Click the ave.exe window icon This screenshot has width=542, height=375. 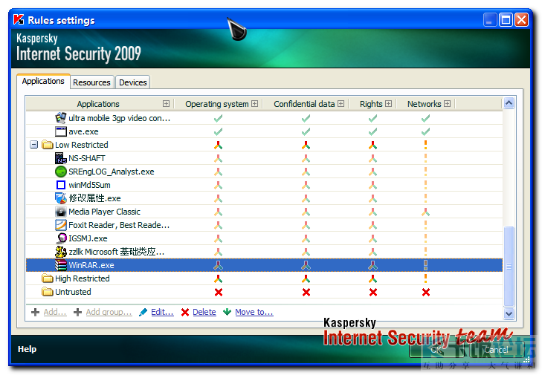tap(60, 131)
